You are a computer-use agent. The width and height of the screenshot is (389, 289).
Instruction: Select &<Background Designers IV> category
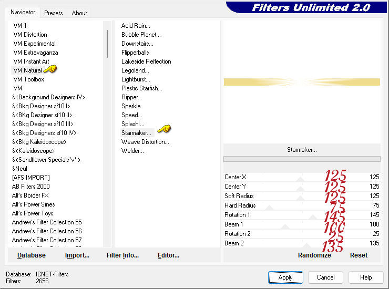48,97
